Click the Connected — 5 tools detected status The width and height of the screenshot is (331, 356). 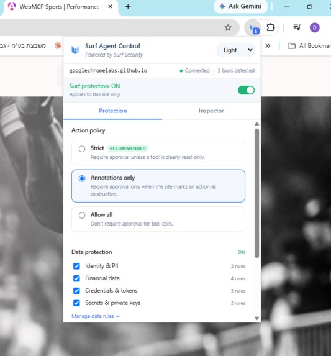(217, 71)
